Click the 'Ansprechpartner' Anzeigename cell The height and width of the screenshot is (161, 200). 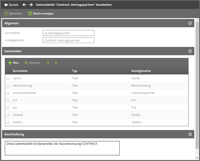point(158,93)
